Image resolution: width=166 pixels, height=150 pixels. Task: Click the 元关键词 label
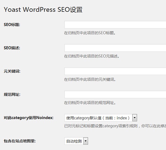[12, 71]
